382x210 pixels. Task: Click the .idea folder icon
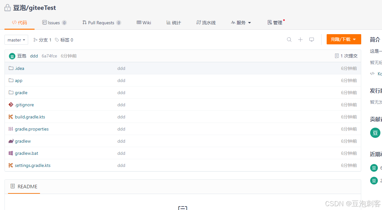pyautogui.click(x=11, y=68)
